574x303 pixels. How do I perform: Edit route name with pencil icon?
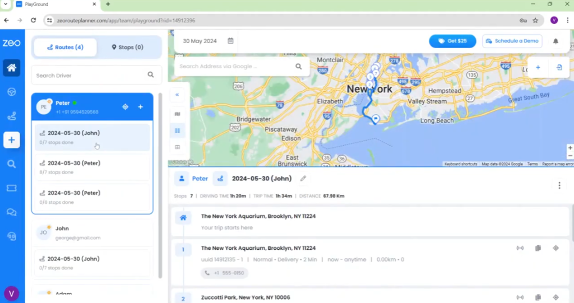pos(303,178)
